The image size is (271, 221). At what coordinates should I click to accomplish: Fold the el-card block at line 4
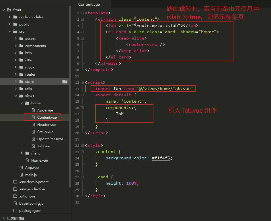pyautogui.click(x=82, y=32)
